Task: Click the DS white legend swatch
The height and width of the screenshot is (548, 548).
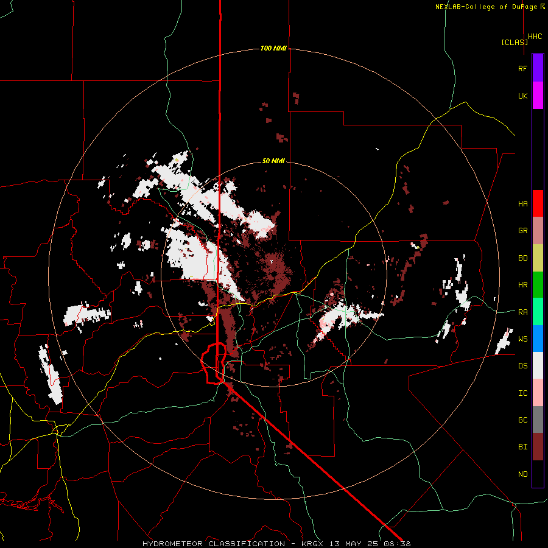Action: click(x=538, y=365)
